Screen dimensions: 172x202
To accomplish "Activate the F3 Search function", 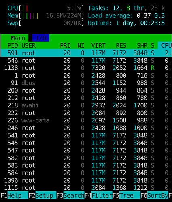I will coord(70,195).
